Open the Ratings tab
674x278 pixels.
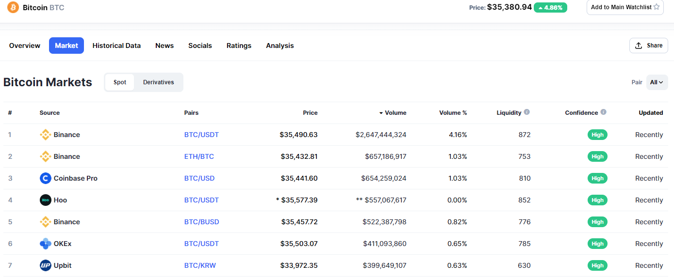[239, 46]
